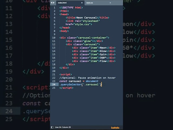
Task: Click the Flow item text on line 17
Action: pos(103,61)
